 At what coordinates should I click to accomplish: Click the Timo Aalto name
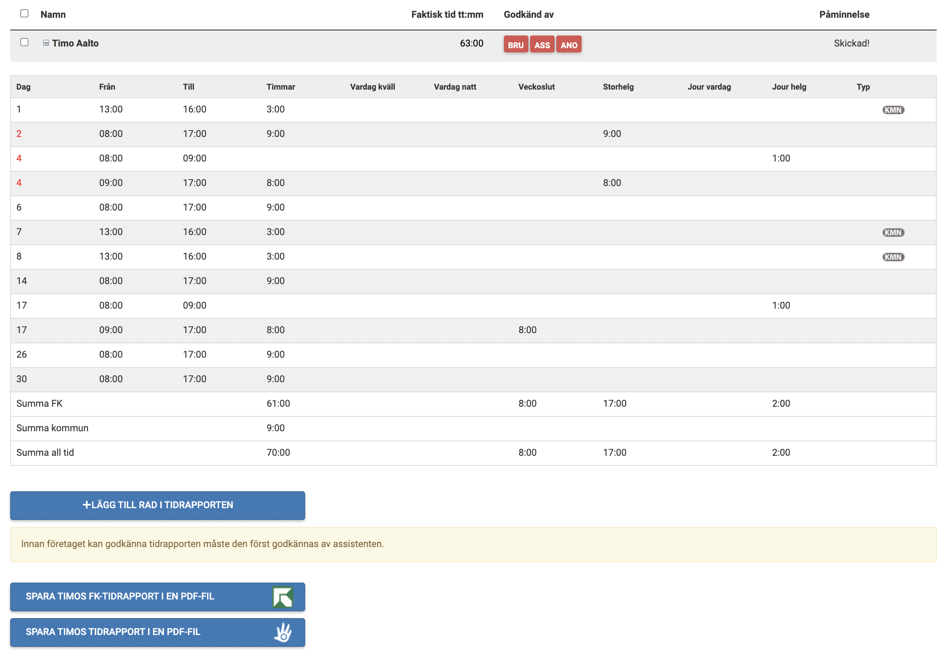pyautogui.click(x=75, y=43)
